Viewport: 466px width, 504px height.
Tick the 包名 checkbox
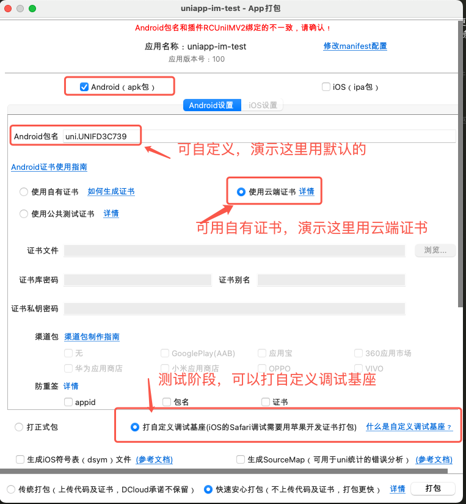point(167,402)
